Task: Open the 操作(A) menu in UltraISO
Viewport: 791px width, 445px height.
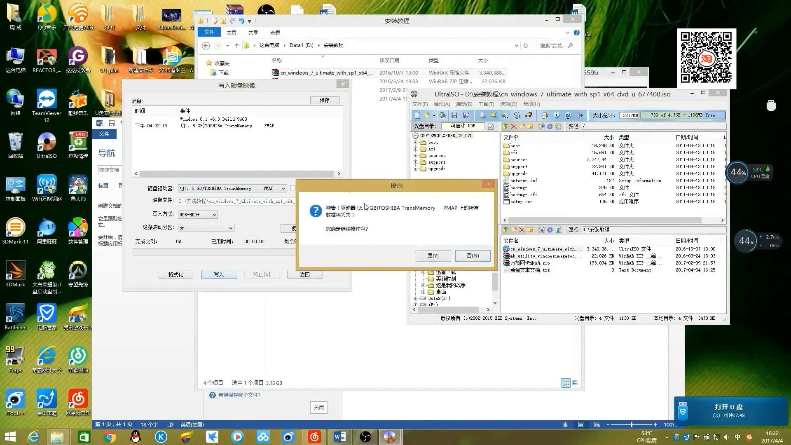Action: pos(442,104)
